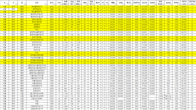This screenshot has height=110, width=196.
Task: Expand the 전체 세대 column filter
Action: [x=67, y=4]
